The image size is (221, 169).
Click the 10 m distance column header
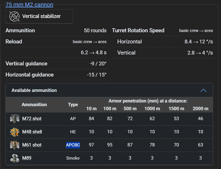point(91,108)
